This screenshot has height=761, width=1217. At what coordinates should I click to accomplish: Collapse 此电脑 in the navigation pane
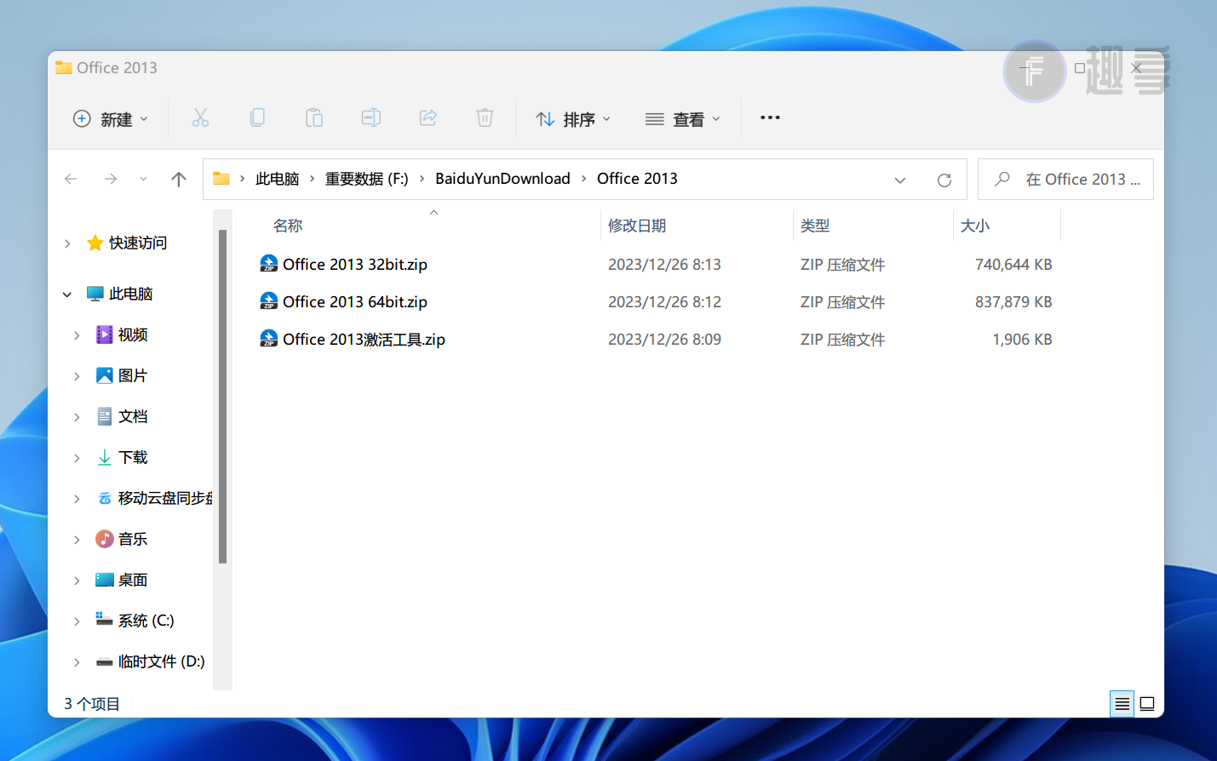(67, 295)
